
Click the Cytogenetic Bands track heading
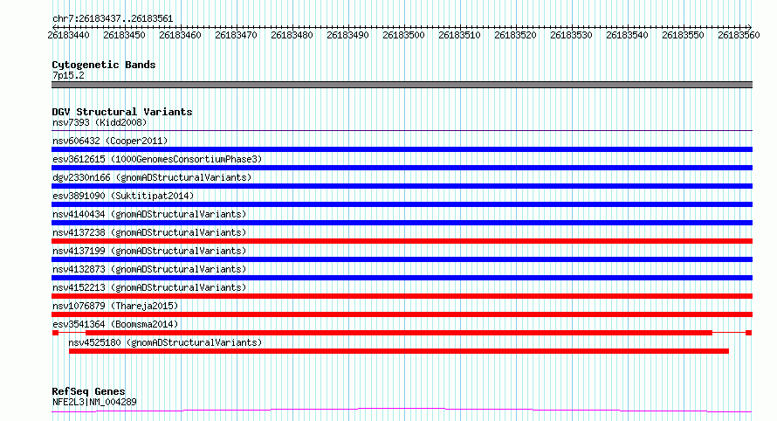point(104,65)
